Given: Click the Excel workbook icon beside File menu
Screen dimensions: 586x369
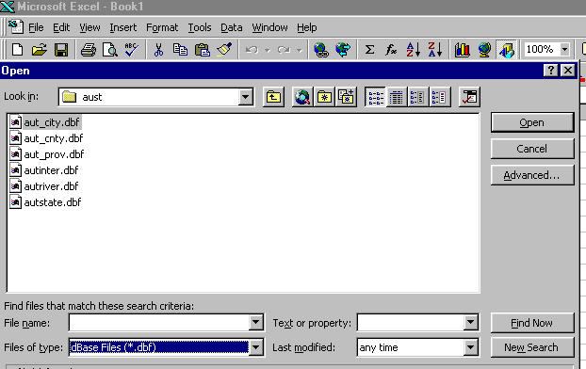Looking at the screenshot, I should click(x=16, y=27).
